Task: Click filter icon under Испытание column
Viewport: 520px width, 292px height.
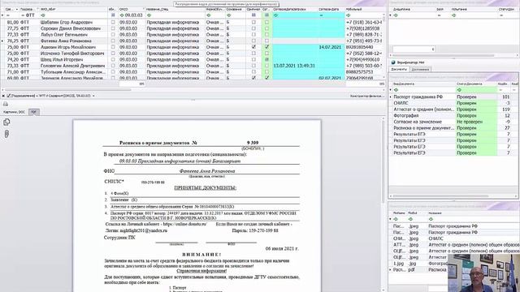Action: 453,15
